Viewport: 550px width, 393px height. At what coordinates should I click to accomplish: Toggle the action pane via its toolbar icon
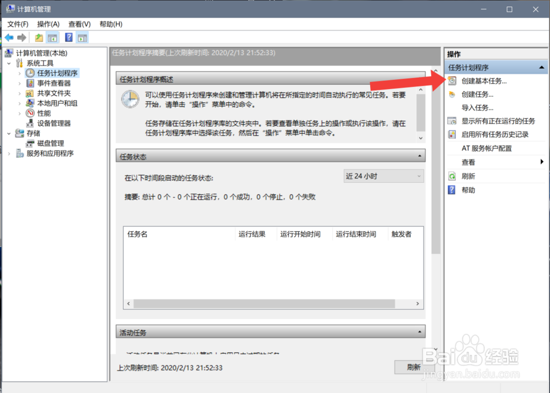[x=81, y=37]
